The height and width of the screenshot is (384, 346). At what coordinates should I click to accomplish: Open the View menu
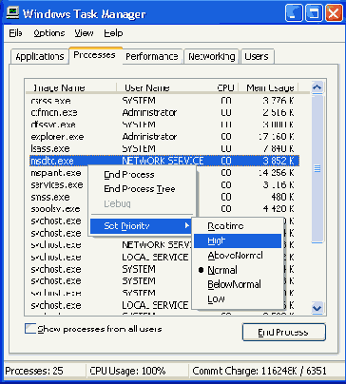pyautogui.click(x=84, y=33)
